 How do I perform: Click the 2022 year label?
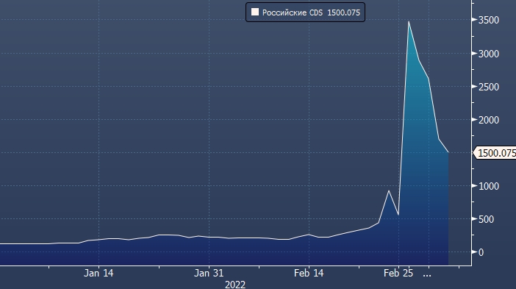pyautogui.click(x=235, y=285)
